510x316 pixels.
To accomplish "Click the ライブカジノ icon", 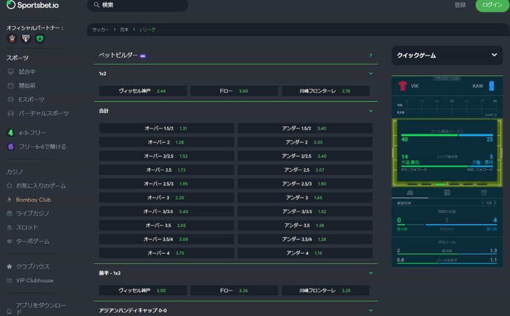I will click(x=9, y=213).
